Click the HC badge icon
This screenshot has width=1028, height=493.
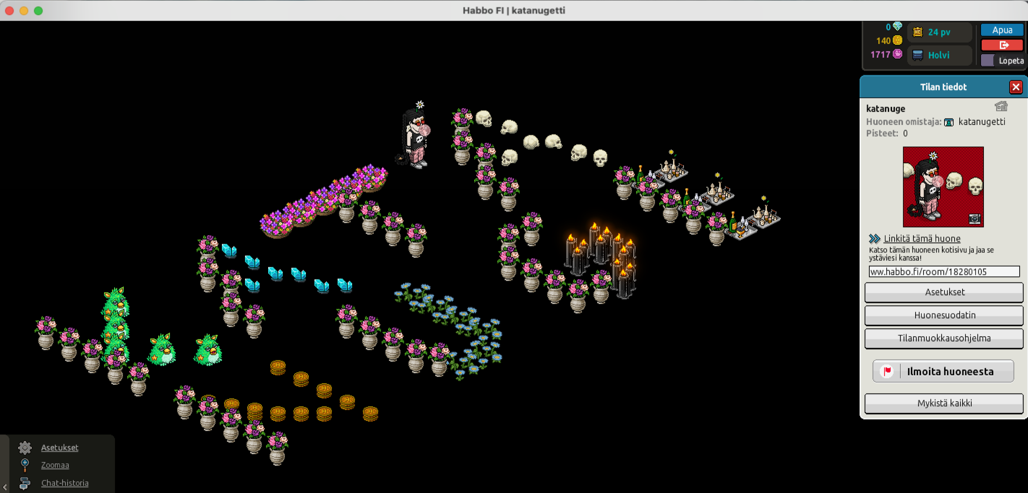918,32
